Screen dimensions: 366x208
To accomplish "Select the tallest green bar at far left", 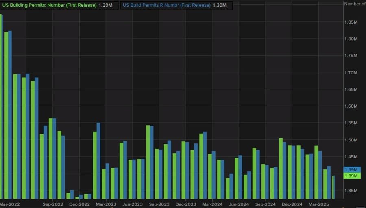I will (x=1, y=106).
